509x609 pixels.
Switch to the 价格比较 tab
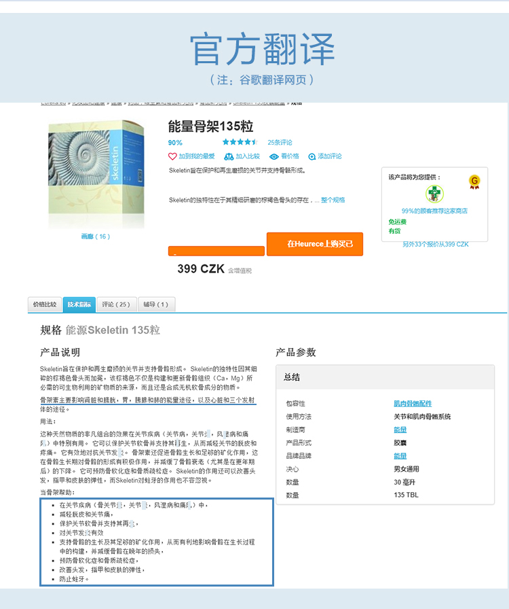point(45,304)
